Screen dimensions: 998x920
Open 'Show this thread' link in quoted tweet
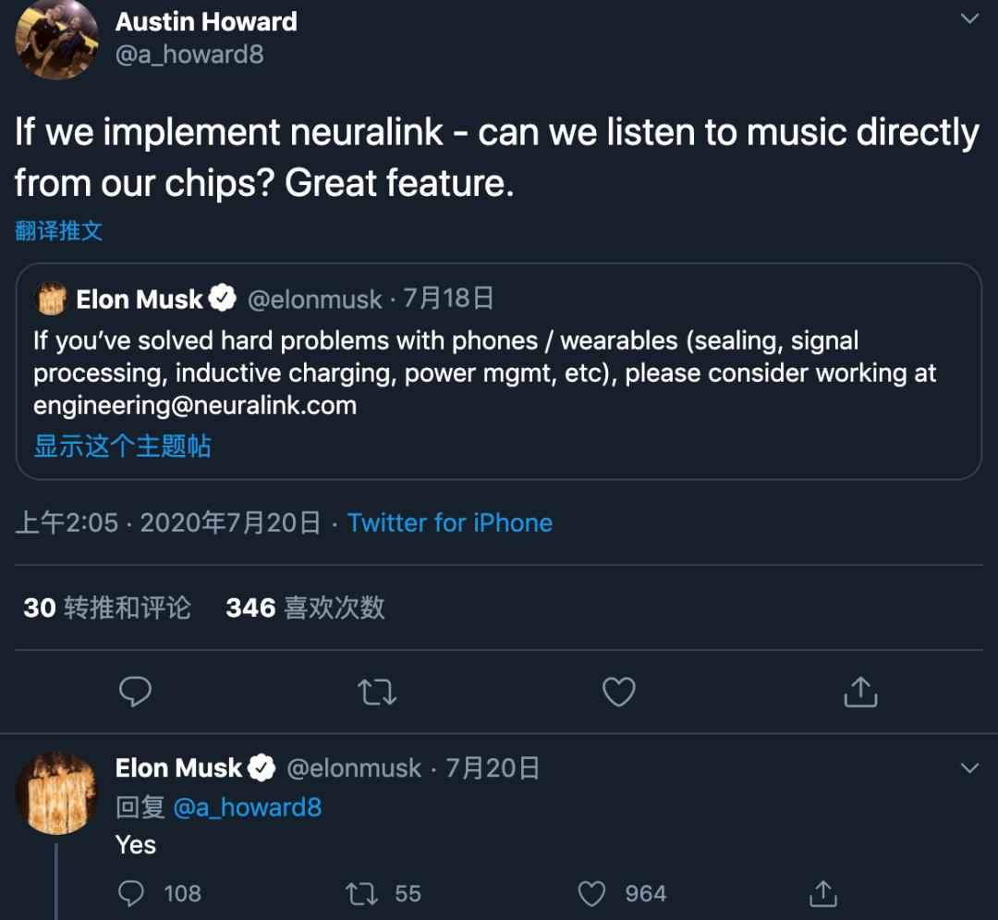(122, 447)
